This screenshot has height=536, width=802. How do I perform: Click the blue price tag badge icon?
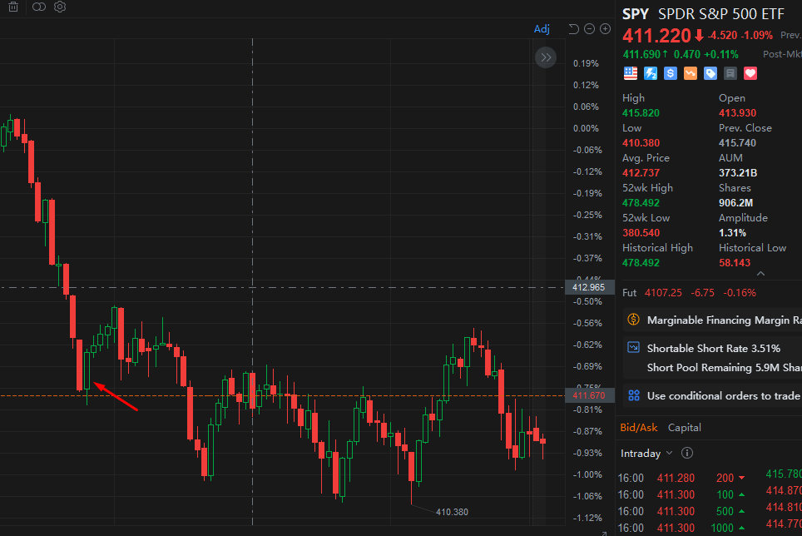tap(710, 73)
